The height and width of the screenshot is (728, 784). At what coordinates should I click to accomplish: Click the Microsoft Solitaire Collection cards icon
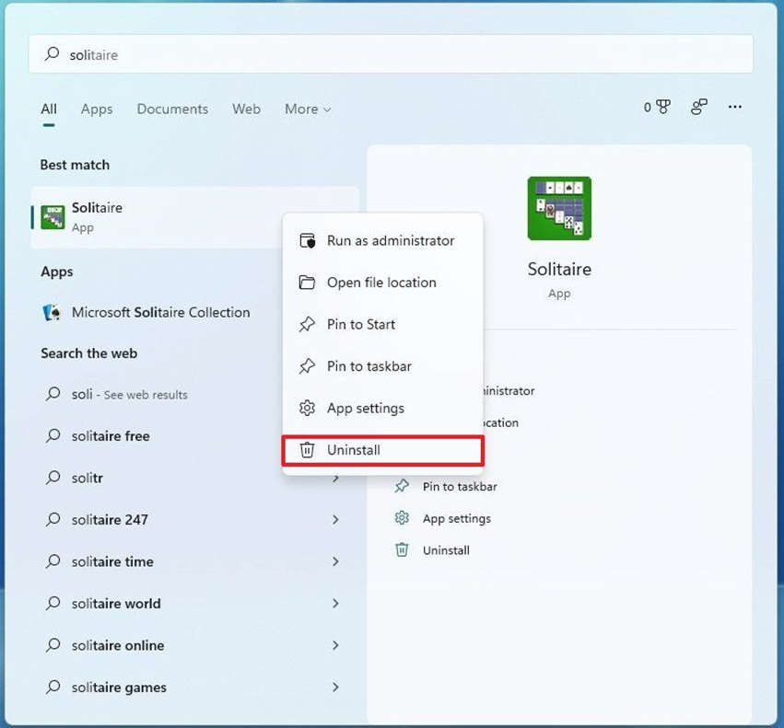point(52,312)
